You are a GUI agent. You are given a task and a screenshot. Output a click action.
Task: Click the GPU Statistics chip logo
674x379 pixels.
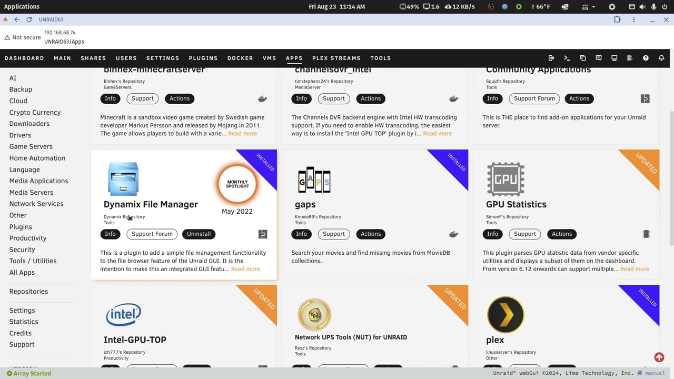tap(506, 179)
